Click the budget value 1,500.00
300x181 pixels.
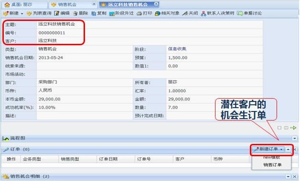point(178,58)
